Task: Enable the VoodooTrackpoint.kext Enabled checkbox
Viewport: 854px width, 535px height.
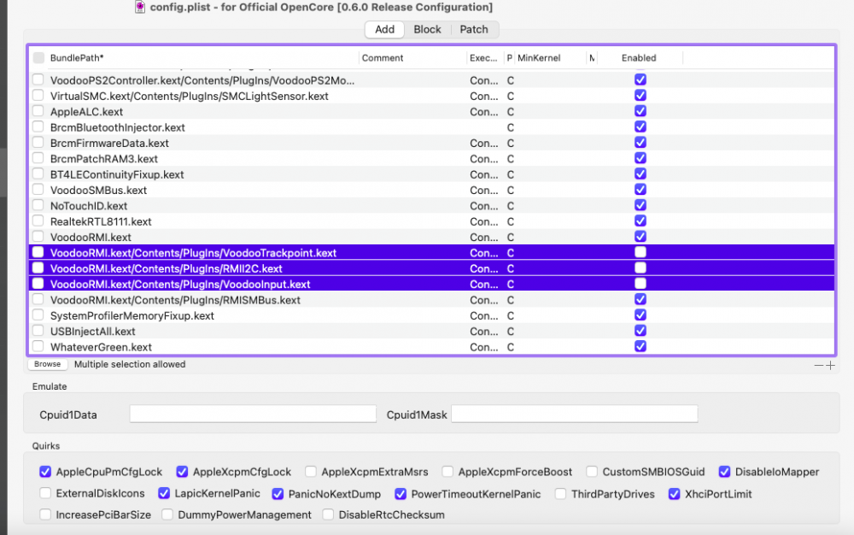Action: tap(640, 253)
